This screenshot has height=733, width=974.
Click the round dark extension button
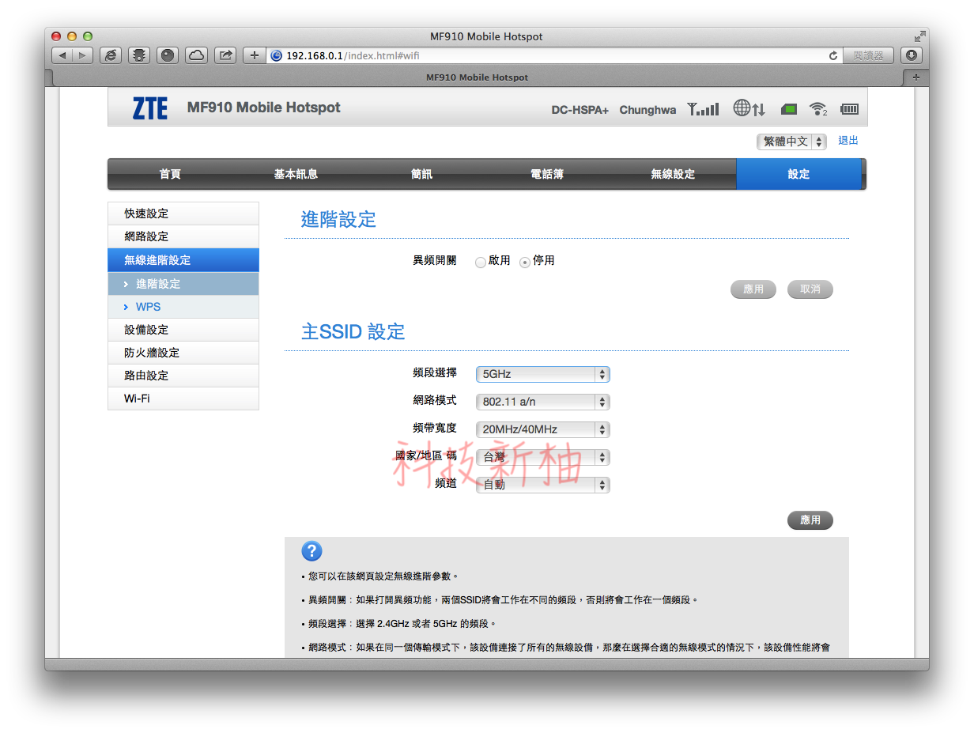click(168, 55)
